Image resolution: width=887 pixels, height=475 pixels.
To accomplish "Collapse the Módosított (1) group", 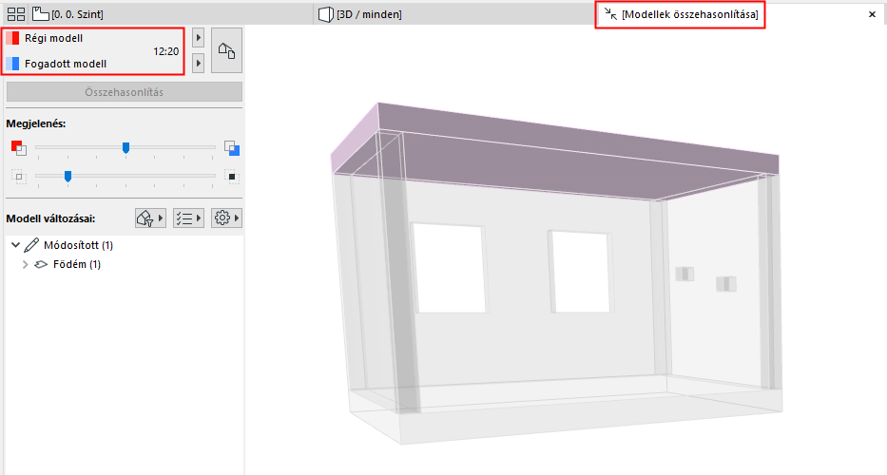I will (x=15, y=245).
